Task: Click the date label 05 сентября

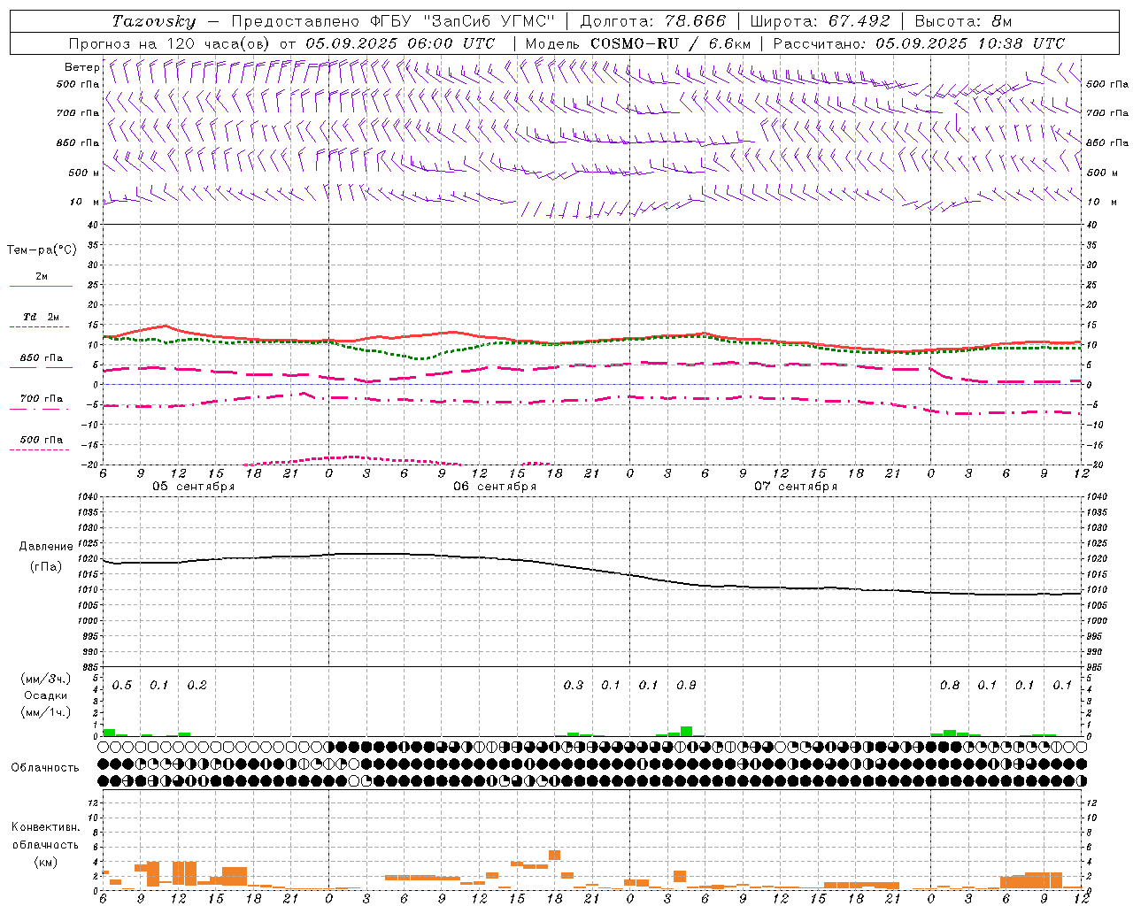Action: (194, 486)
